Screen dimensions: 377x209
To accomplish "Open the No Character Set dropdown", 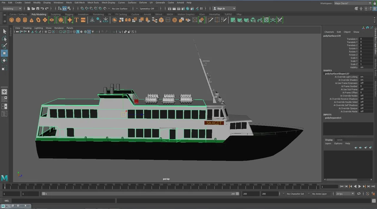I will (295, 194).
